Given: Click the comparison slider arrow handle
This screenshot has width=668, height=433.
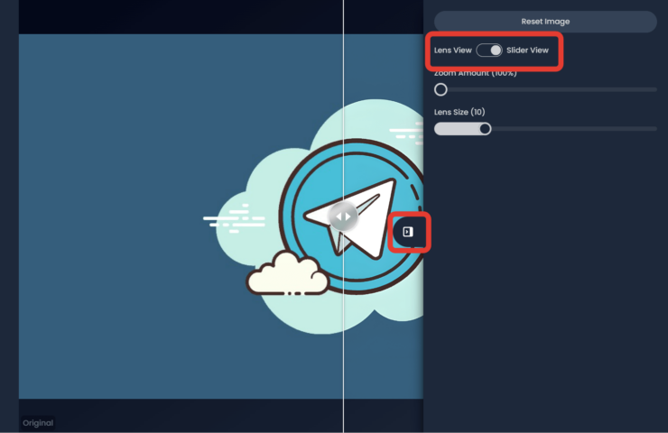Looking at the screenshot, I should 343,216.
